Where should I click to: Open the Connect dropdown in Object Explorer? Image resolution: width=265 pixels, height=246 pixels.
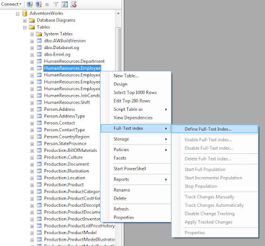[11, 4]
